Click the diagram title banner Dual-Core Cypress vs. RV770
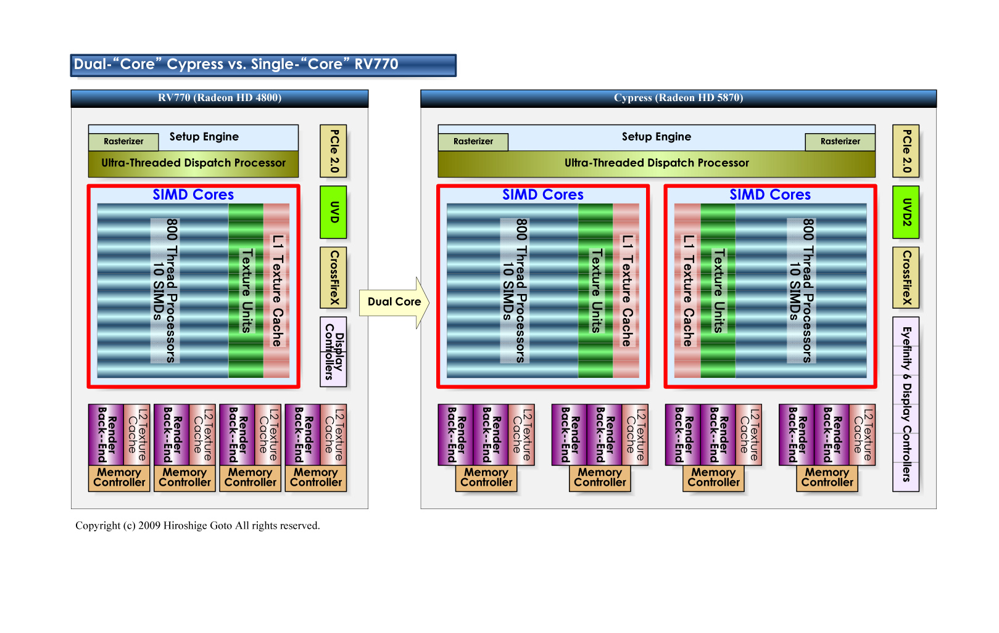The width and height of the screenshot is (999, 633). click(263, 65)
